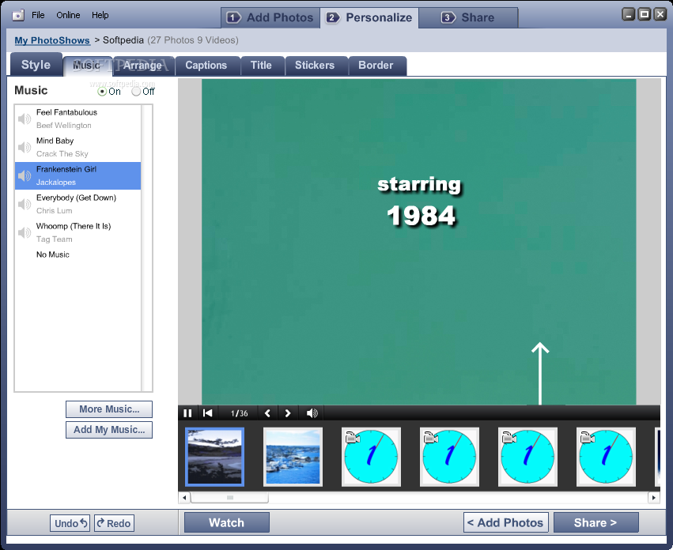This screenshot has height=550, width=673.
Task: Switch to the Music tab
Action: (87, 66)
